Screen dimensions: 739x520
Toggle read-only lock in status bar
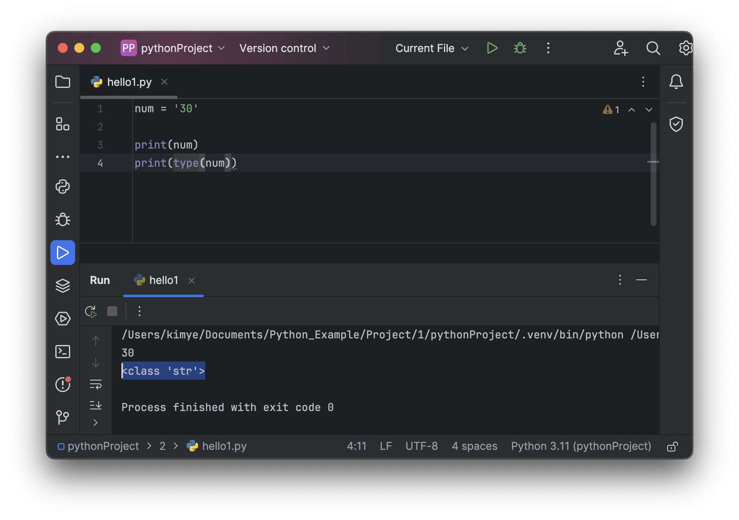pyautogui.click(x=672, y=447)
